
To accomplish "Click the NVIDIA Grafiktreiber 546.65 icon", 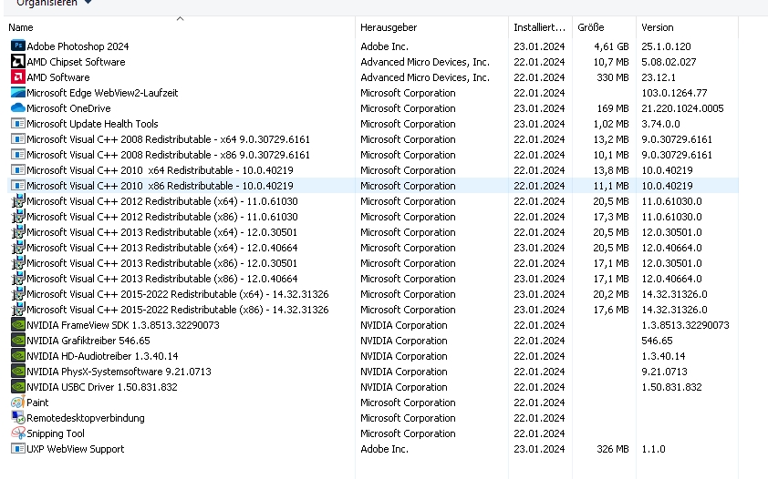I will (x=17, y=340).
